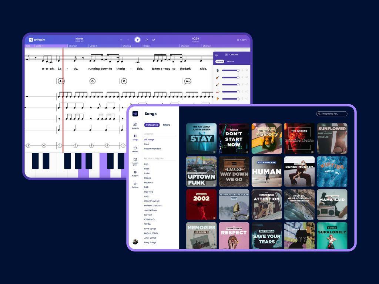Close the Controls panel

coord(216,55)
